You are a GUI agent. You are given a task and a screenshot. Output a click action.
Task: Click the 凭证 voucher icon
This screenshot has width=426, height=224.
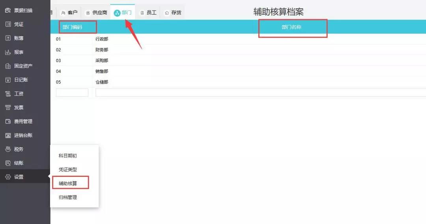point(8,24)
